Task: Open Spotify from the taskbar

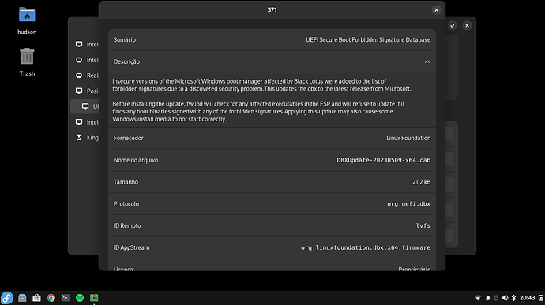Action: click(80, 298)
